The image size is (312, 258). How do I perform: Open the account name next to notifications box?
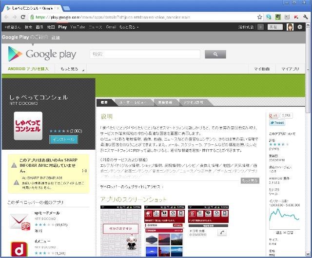pos(246,27)
